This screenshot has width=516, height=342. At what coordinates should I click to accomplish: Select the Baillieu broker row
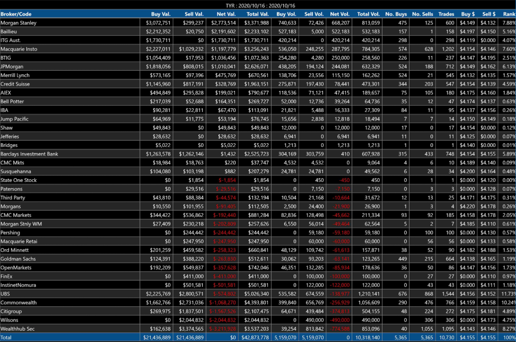(258, 32)
